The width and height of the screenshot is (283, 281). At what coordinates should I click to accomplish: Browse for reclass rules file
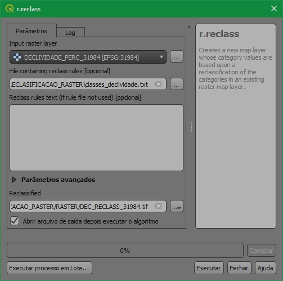point(177,84)
